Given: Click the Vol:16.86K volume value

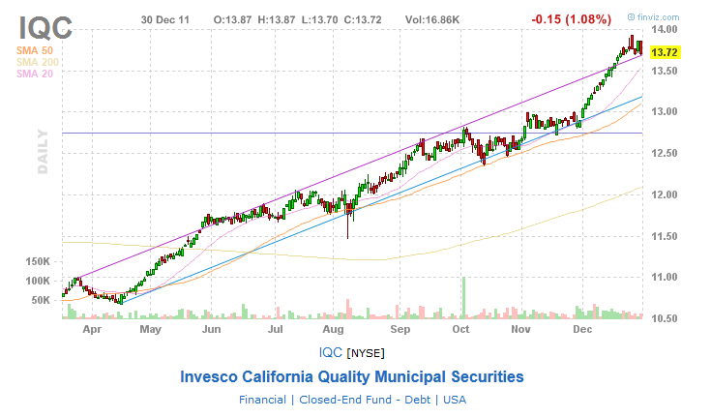Looking at the screenshot, I should coord(432,20).
